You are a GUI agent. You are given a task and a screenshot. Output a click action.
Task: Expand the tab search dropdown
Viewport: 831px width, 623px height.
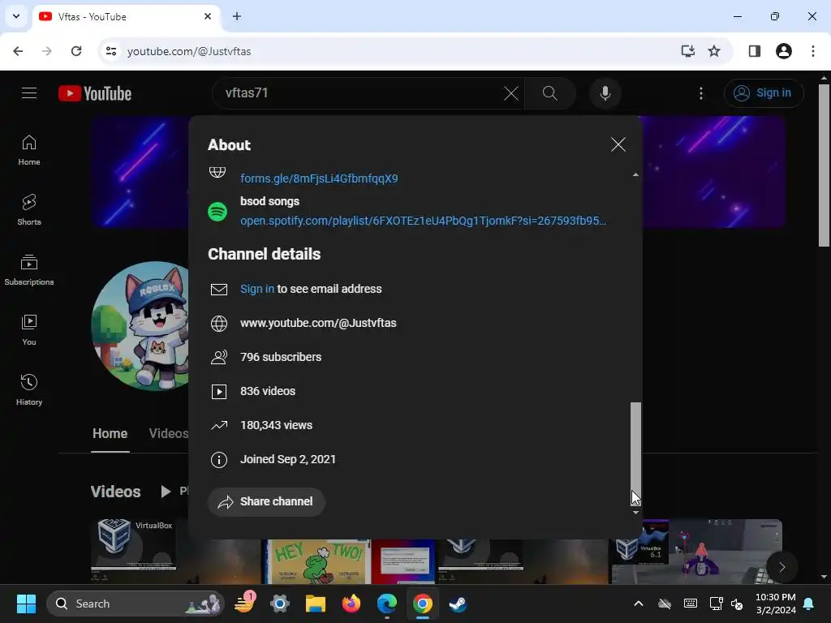tap(16, 16)
